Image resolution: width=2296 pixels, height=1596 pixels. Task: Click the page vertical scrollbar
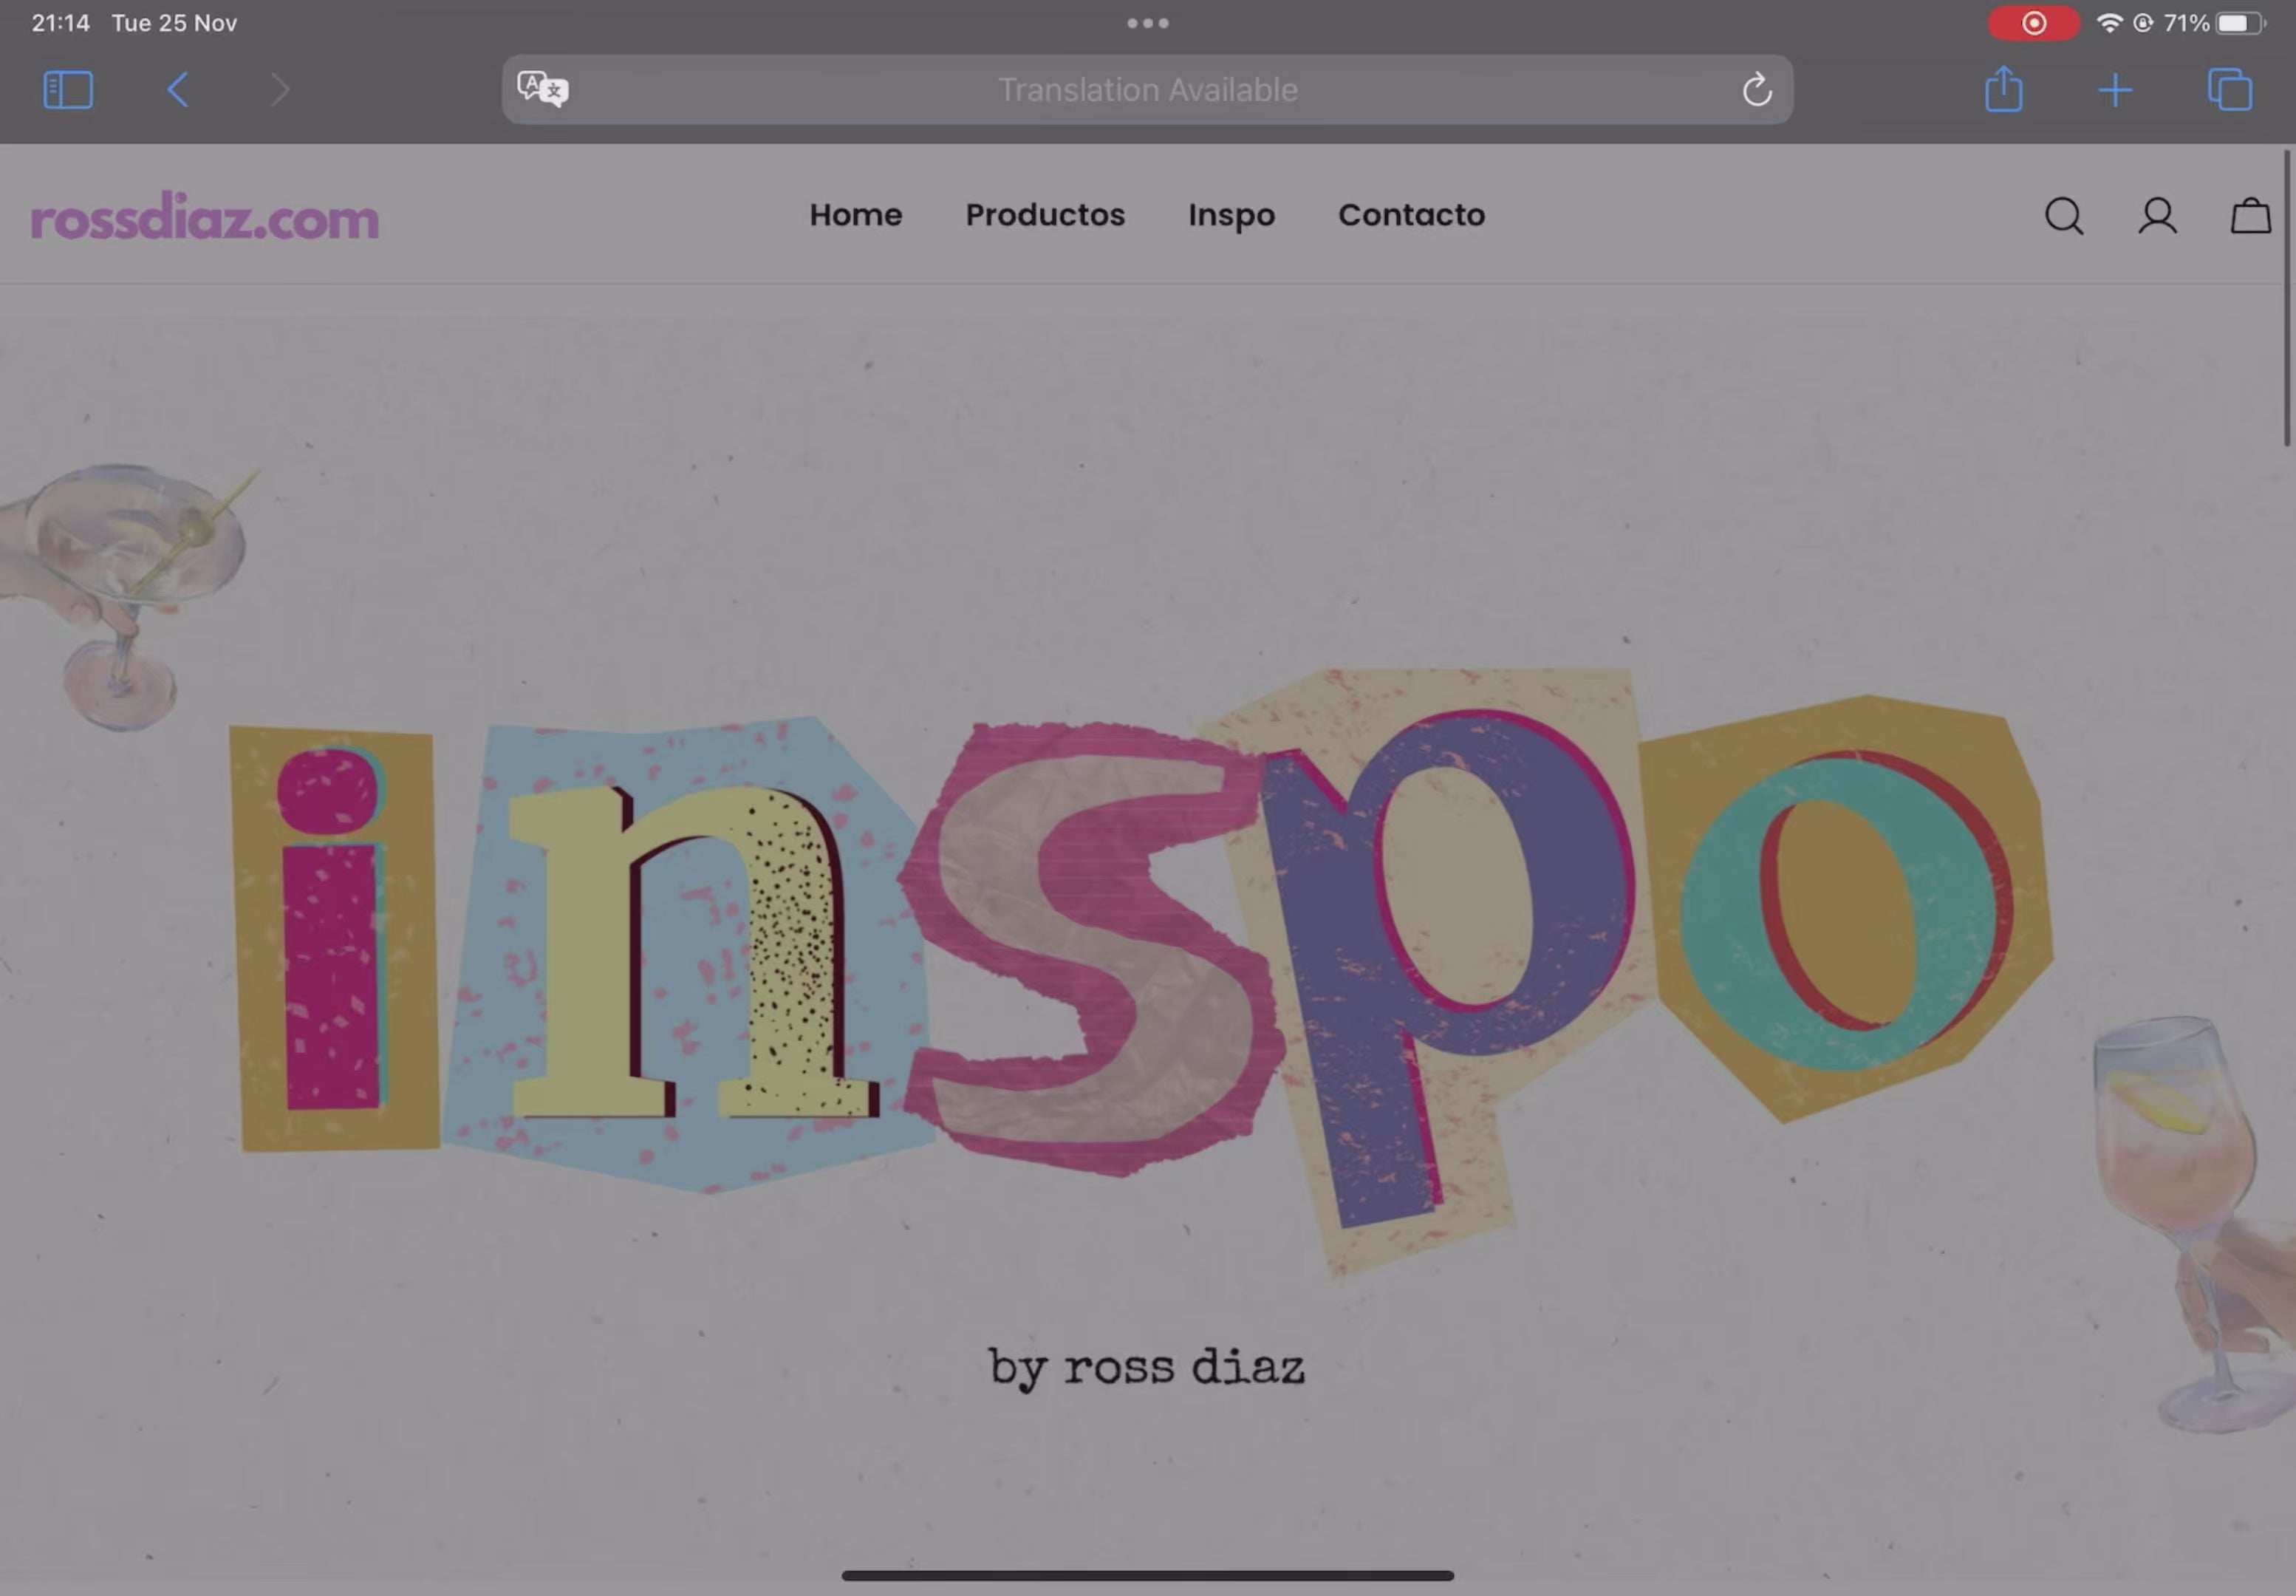click(x=2286, y=300)
